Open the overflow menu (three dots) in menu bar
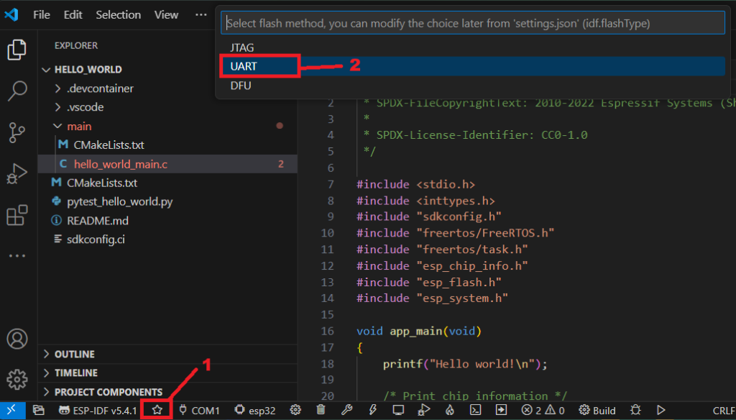The image size is (736, 420). tap(201, 14)
